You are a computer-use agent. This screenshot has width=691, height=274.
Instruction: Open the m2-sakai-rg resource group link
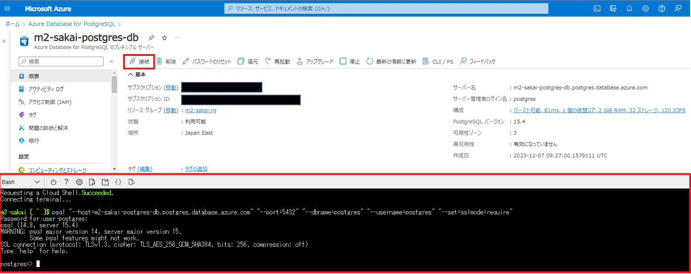click(x=200, y=110)
